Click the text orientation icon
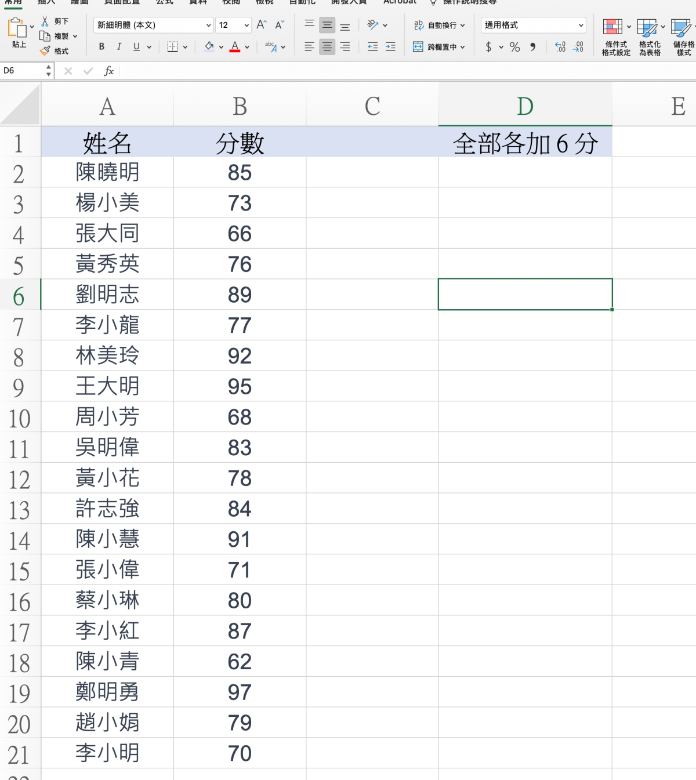 point(373,25)
